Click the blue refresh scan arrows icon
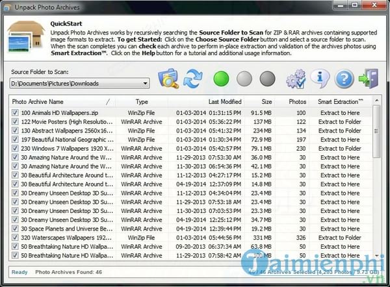The width and height of the screenshot is (390, 287). point(193,79)
